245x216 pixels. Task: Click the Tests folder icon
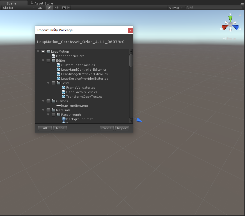(58, 83)
